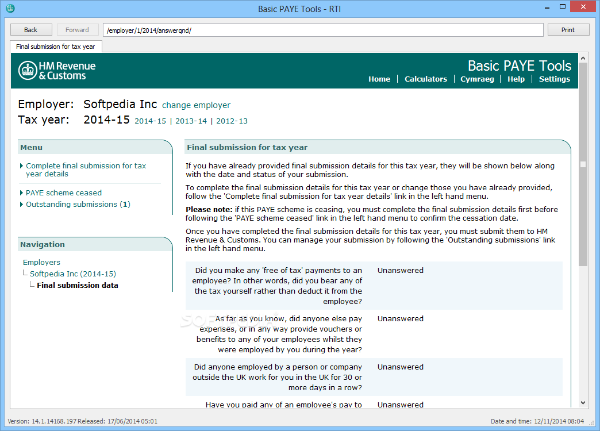Open the Help menu item
600x431 pixels.
(516, 79)
